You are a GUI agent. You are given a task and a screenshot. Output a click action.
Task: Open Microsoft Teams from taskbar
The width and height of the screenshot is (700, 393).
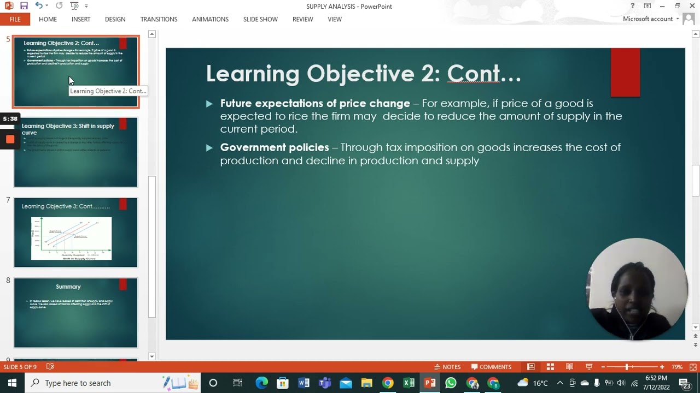pos(325,383)
